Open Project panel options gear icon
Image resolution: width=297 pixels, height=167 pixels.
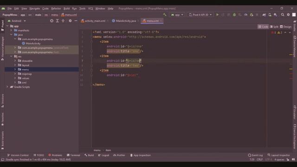pyautogui.click(x=70, y=21)
